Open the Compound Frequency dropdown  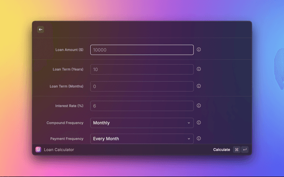[x=142, y=123]
